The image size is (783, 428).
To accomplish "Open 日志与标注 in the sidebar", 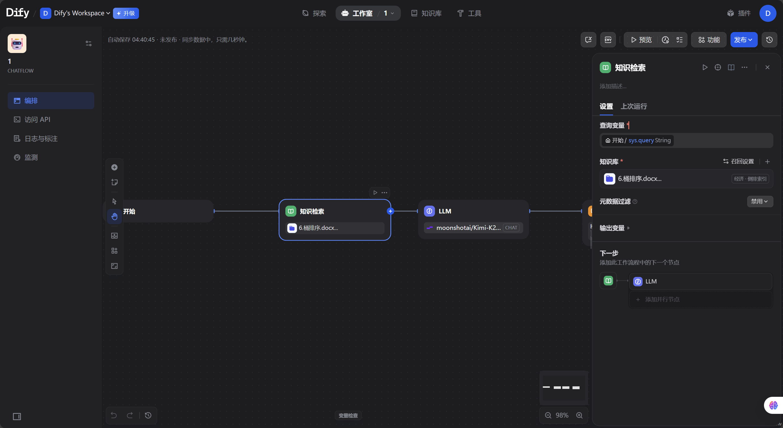I will pyautogui.click(x=41, y=139).
